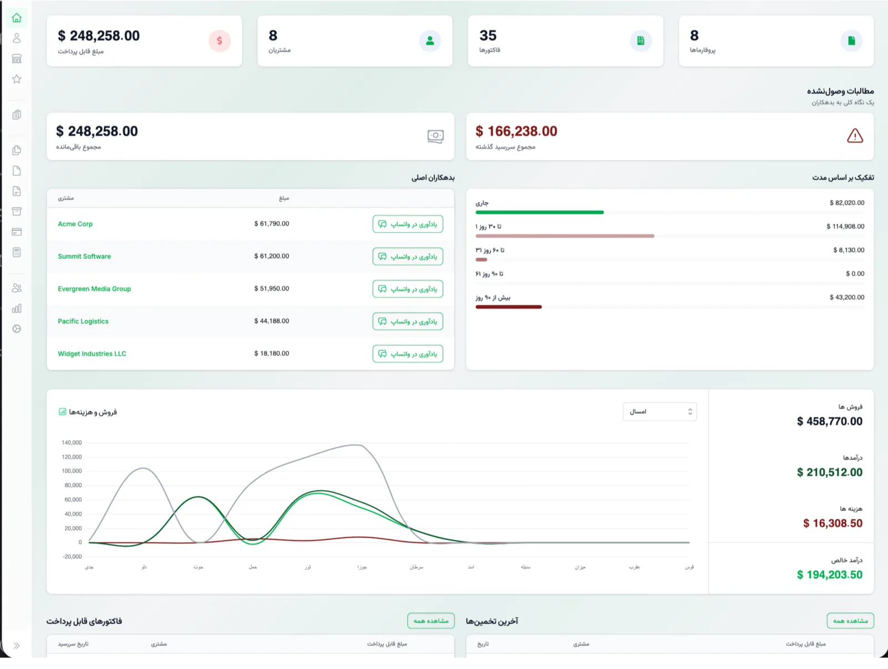The image size is (888, 669).
Task: Open the امسال period dropdown
Action: 659,411
